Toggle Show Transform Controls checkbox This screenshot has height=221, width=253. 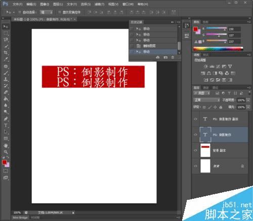tap(59, 12)
